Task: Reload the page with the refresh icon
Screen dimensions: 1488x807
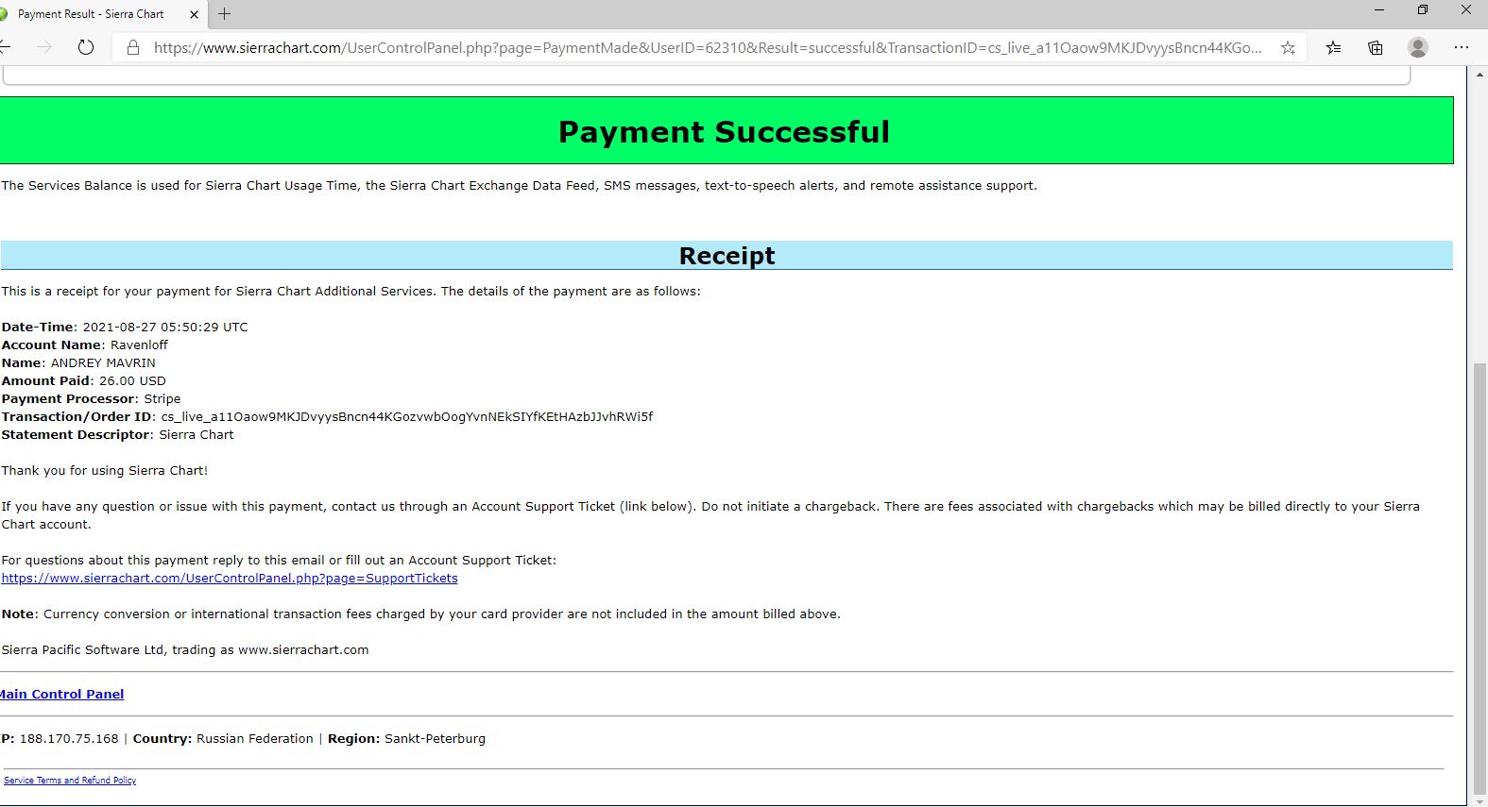Action: click(86, 47)
